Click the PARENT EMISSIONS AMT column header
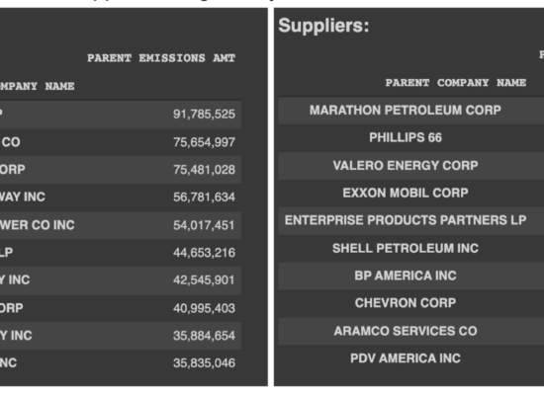Image resolution: width=544 pixels, height=395 pixels. pyautogui.click(x=161, y=58)
